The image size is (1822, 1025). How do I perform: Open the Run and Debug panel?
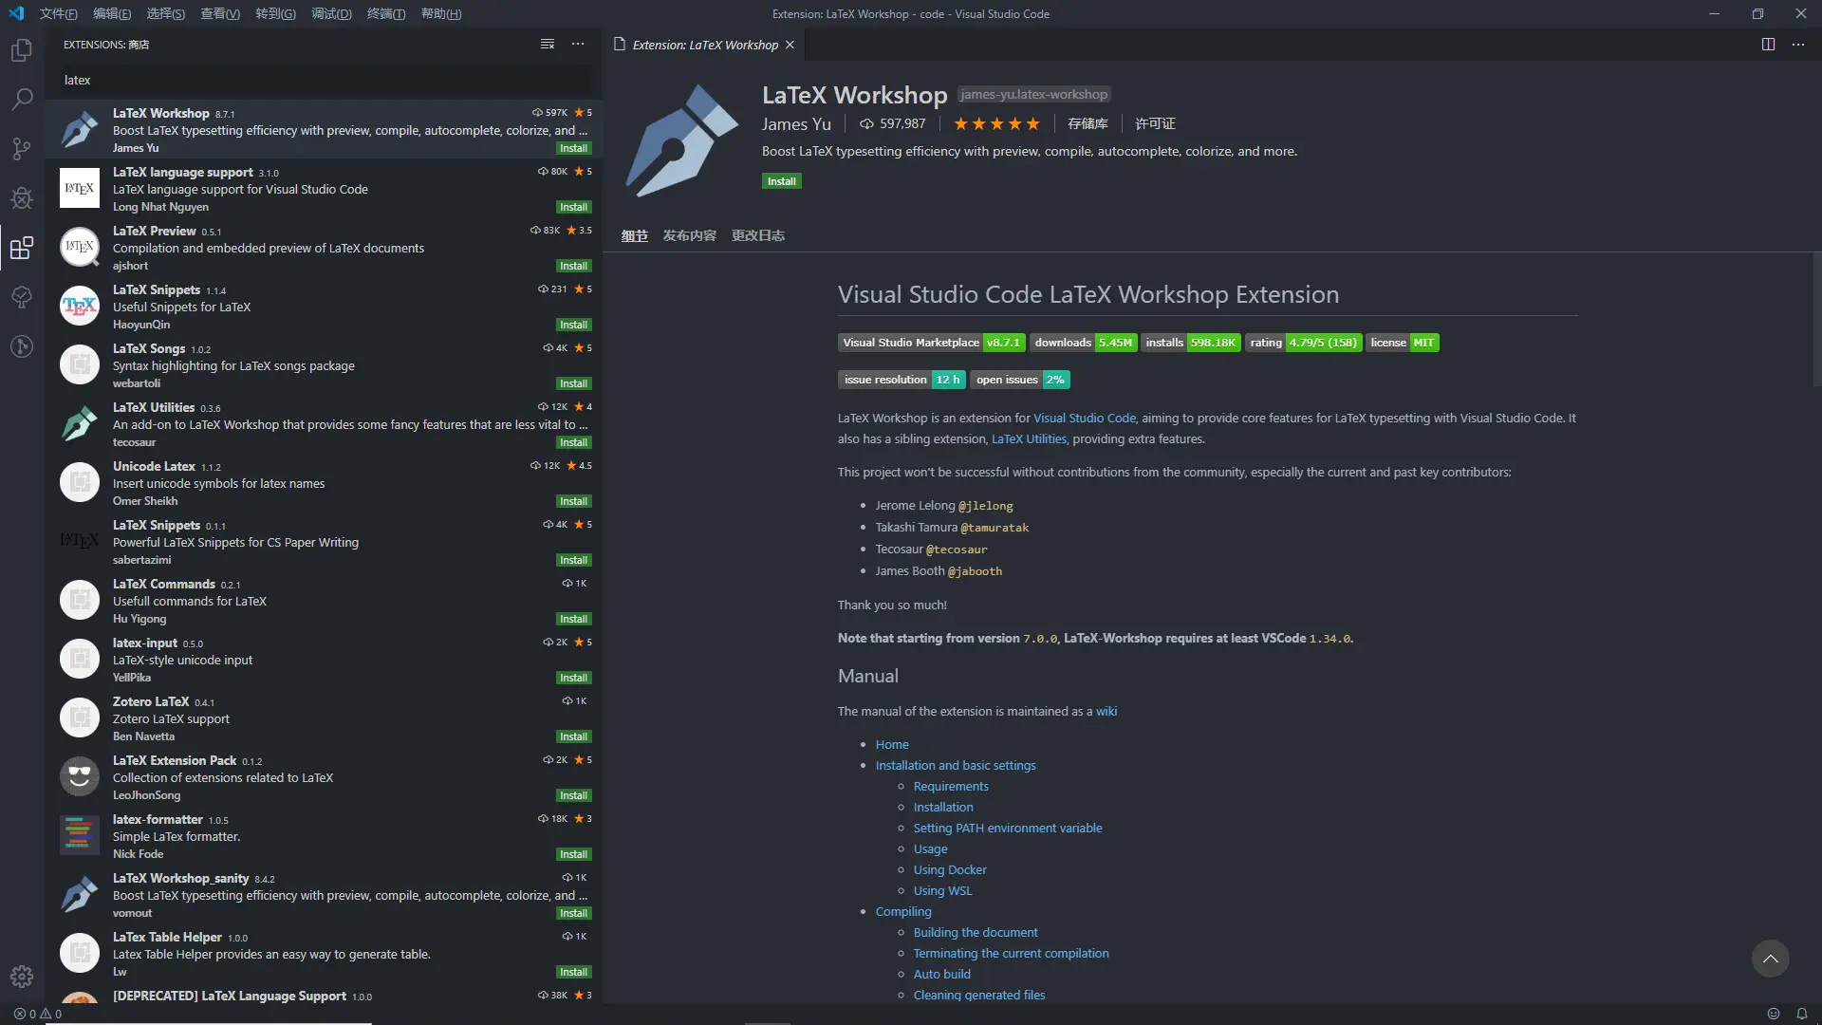click(x=21, y=198)
